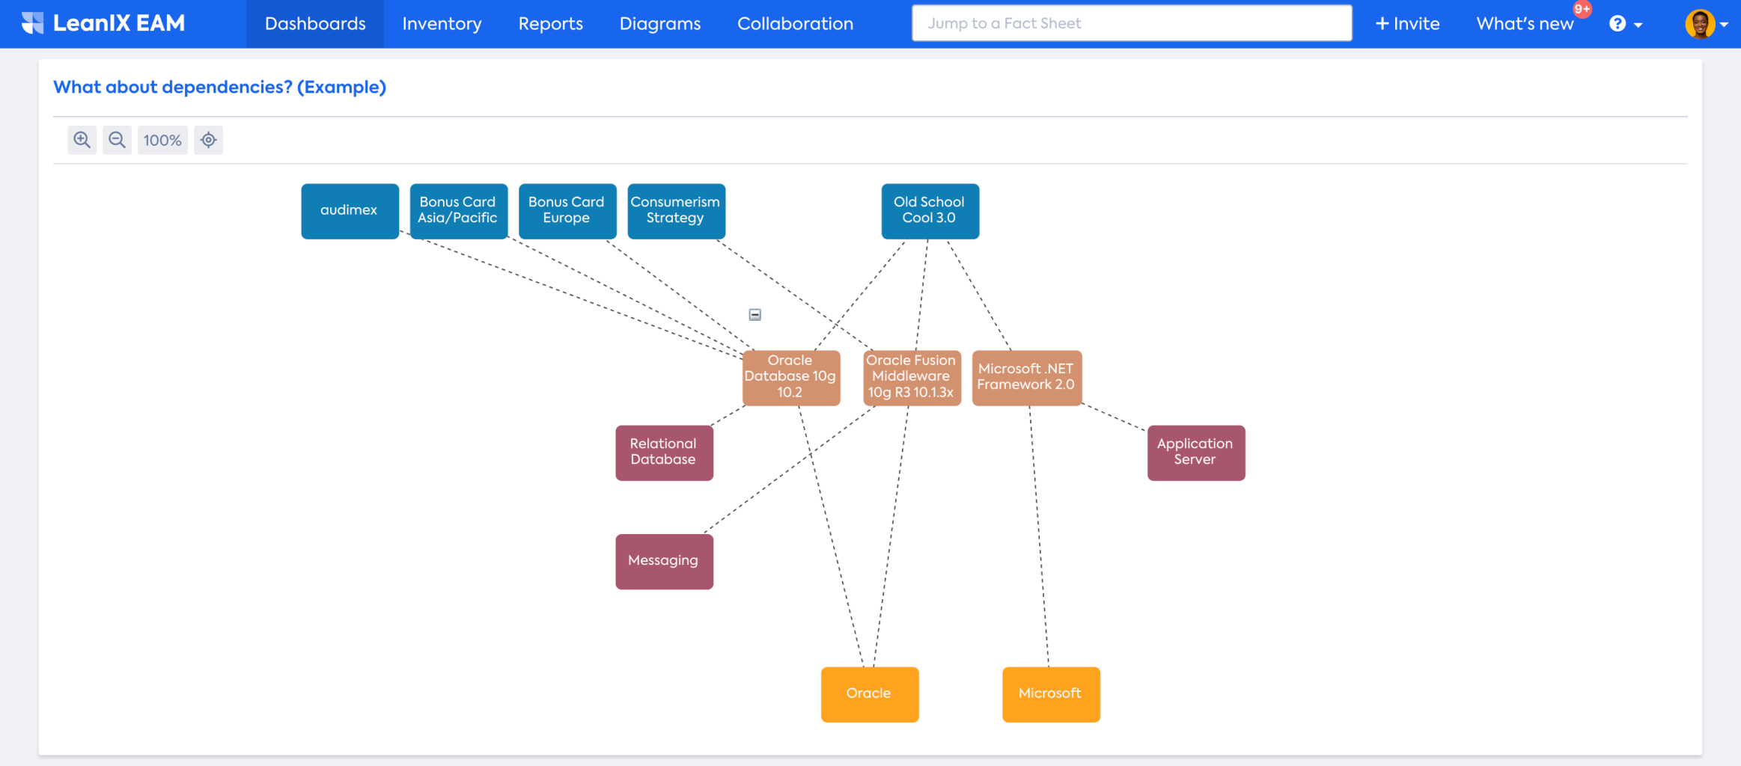
Task: Open the user avatar profile menu
Action: point(1700,24)
